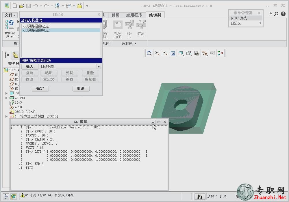Viewport: 289px width, 202px height.
Task: Open the 自定义 dropdown in menu manager
Action: coord(260,23)
